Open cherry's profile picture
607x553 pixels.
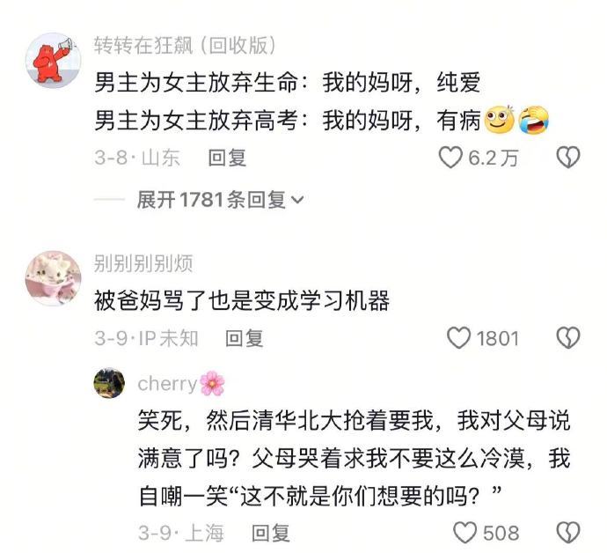click(110, 383)
